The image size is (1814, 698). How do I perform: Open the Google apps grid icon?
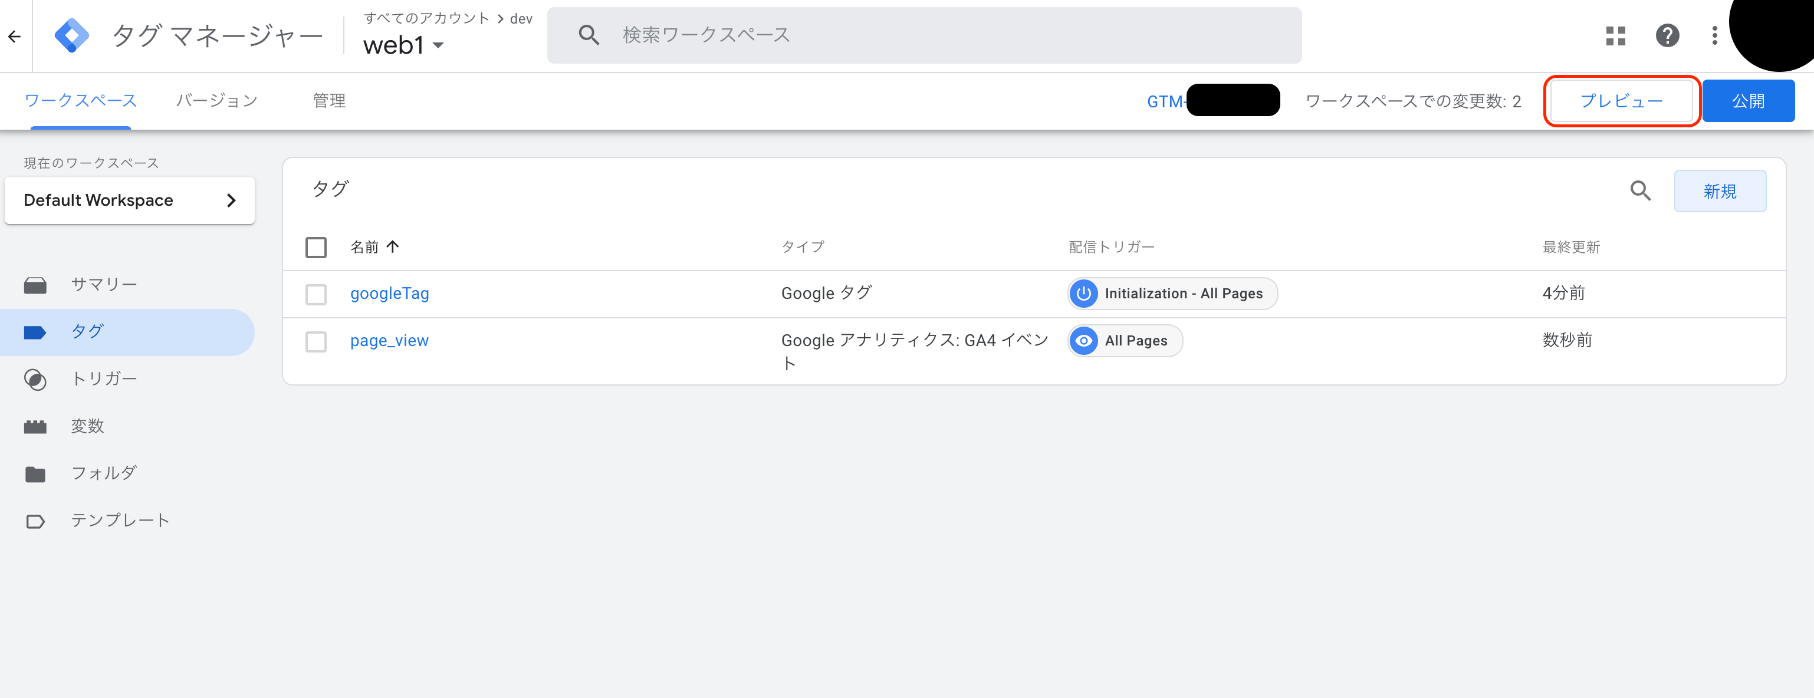click(1615, 35)
